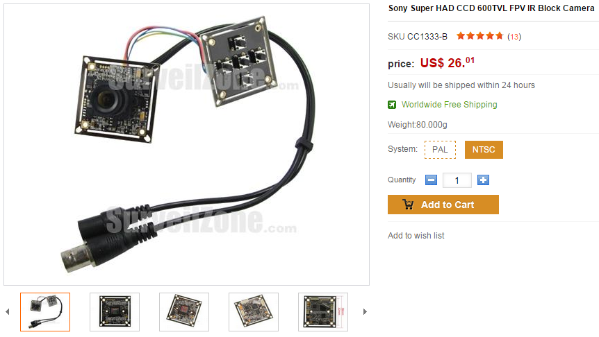Click the quantity input field
Screen dimensions: 599x337
click(457, 180)
